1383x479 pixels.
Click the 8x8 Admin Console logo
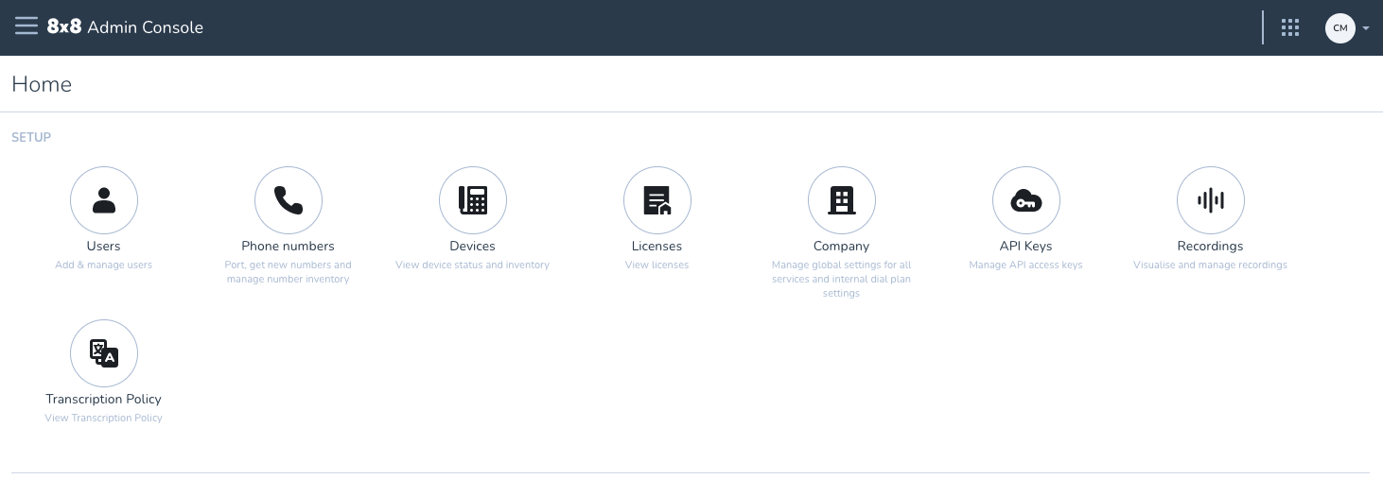[x=125, y=27]
